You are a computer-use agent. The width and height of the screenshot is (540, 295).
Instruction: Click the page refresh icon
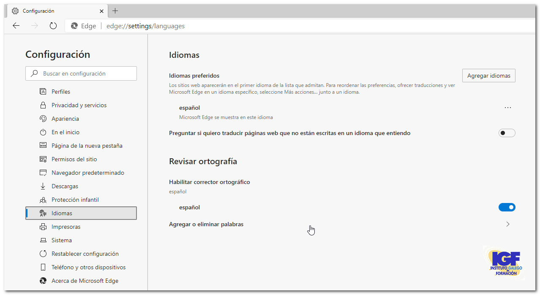52,25
